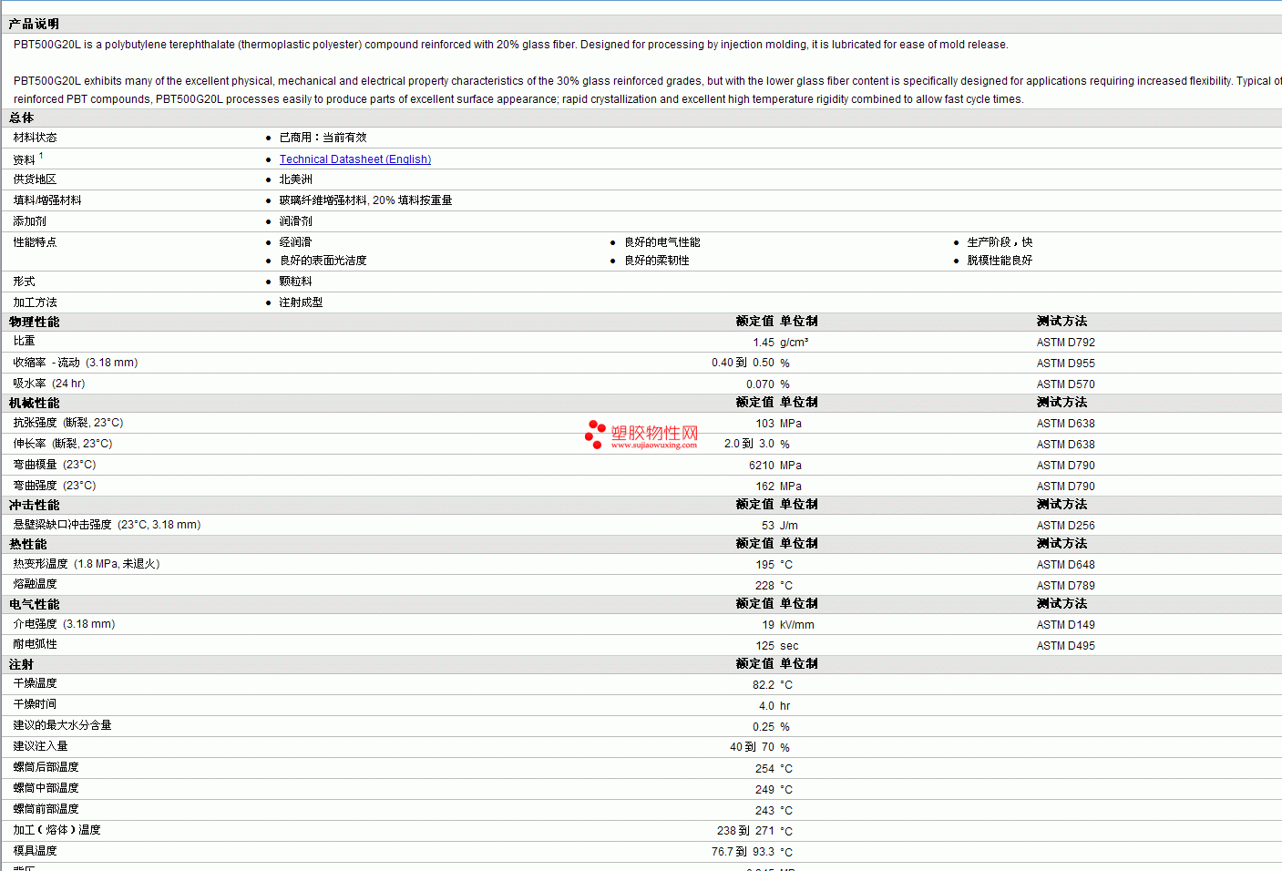Select the 加工（熔体）温度 row label
Viewport: 1282px width, 871px height.
pyautogui.click(x=56, y=830)
